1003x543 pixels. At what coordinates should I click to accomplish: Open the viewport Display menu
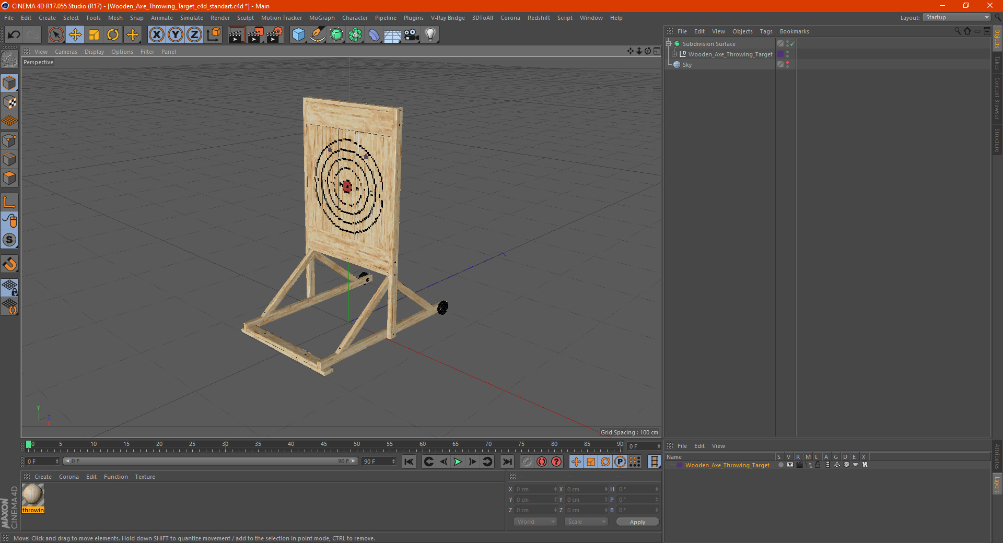point(94,52)
